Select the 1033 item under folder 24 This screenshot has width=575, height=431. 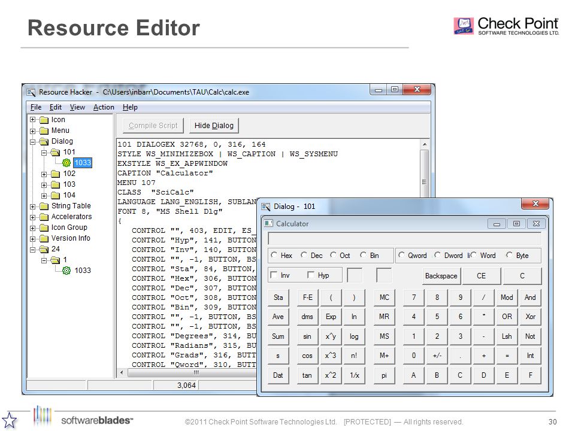[83, 271]
